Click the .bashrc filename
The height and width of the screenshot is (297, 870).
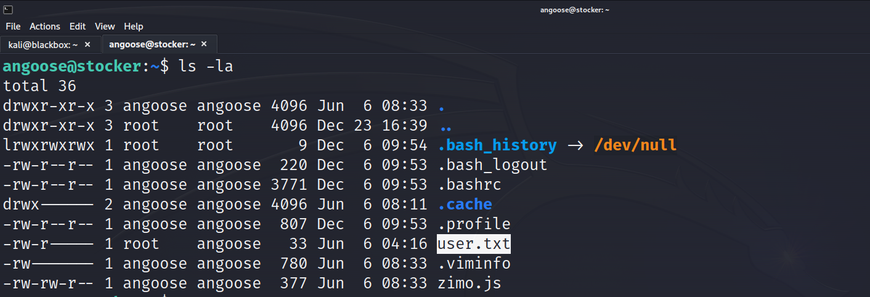click(x=469, y=185)
